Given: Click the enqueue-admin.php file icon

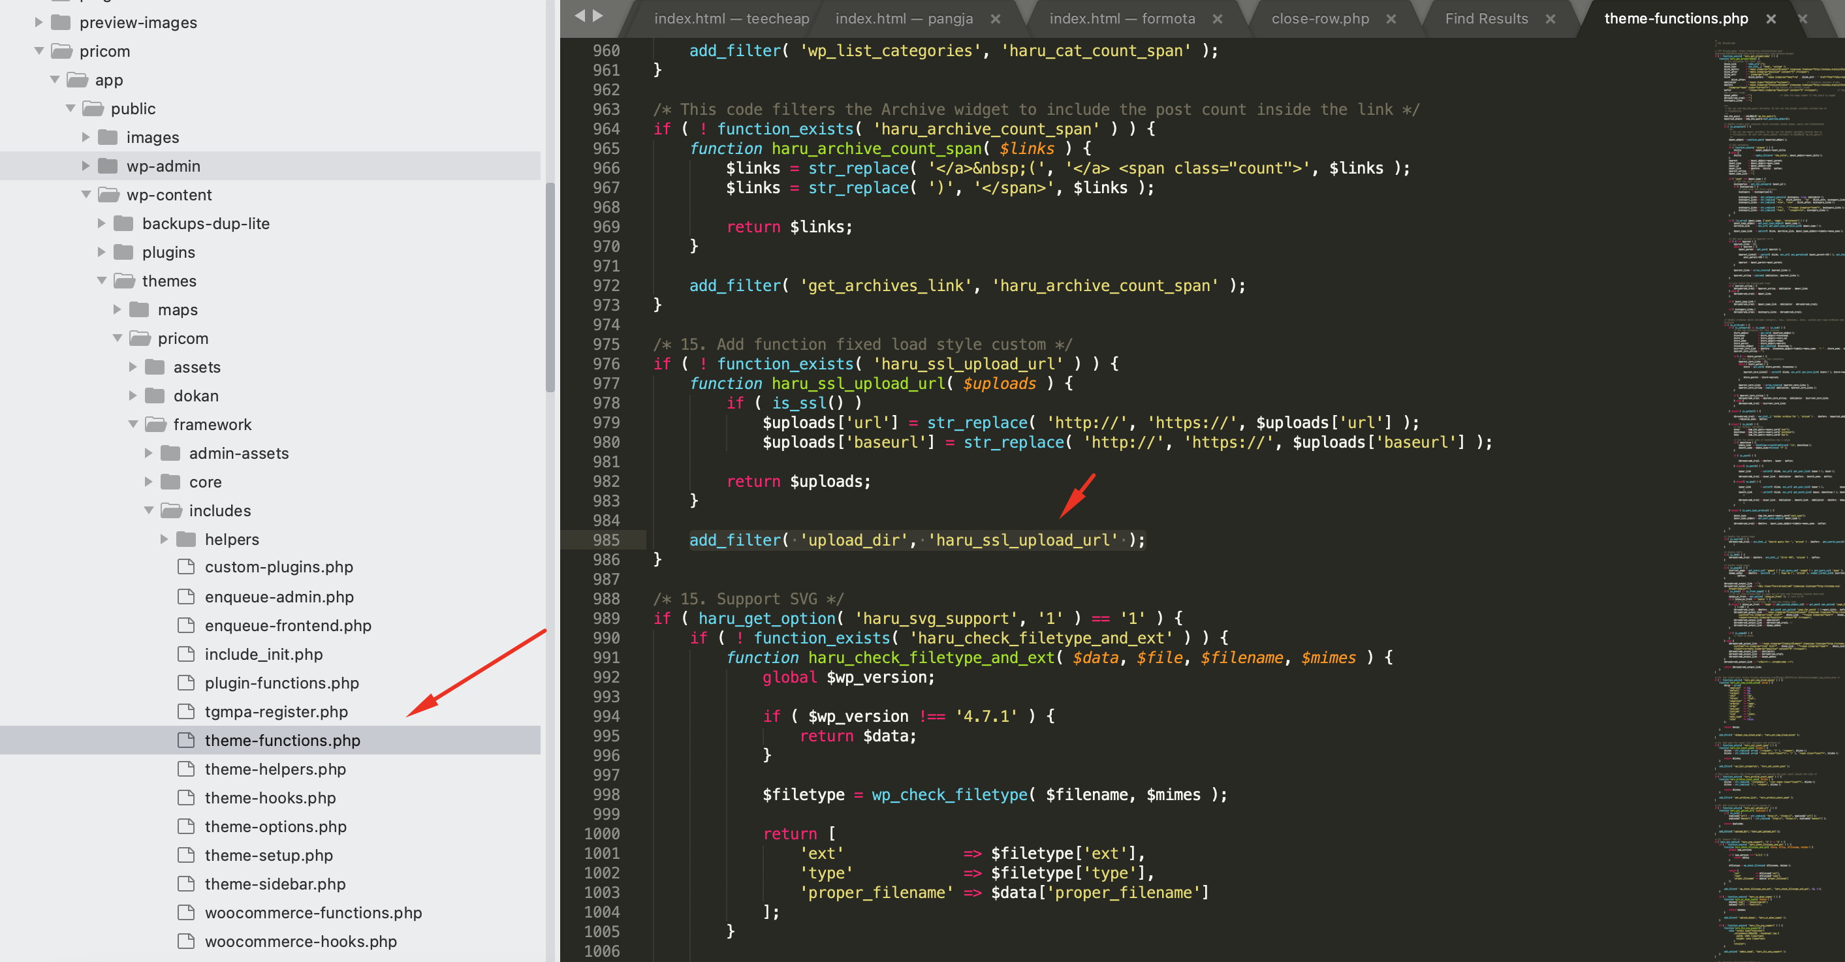Looking at the screenshot, I should tap(186, 597).
